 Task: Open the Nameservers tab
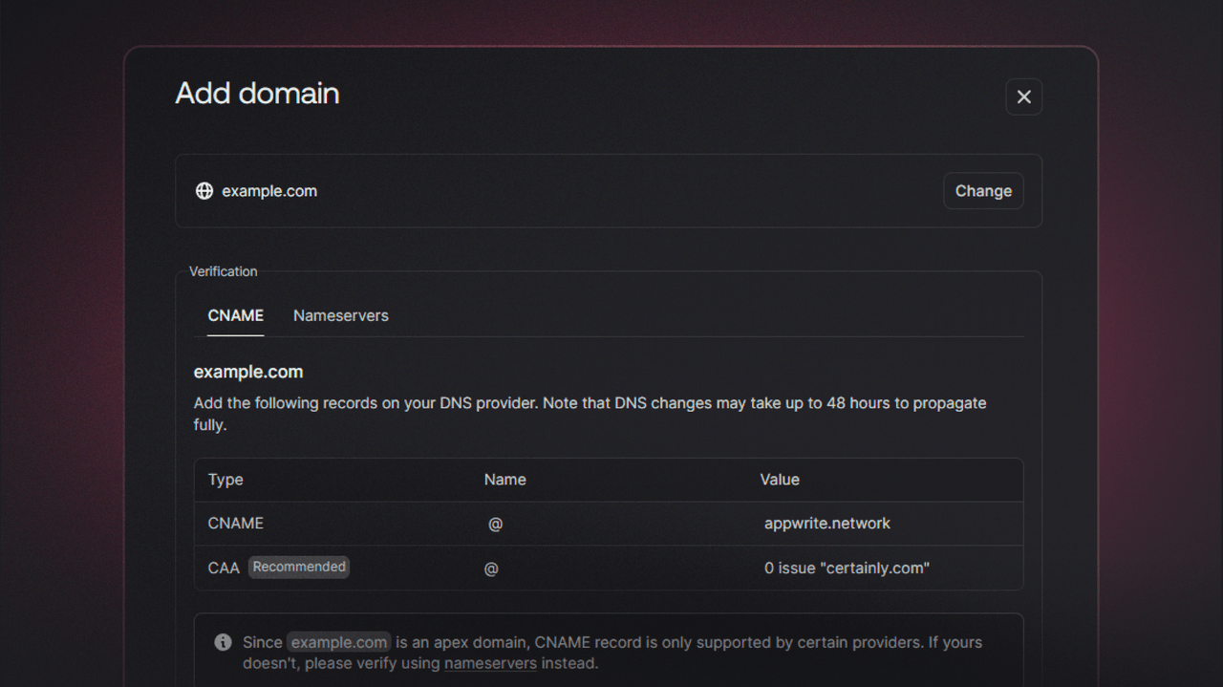tap(341, 315)
